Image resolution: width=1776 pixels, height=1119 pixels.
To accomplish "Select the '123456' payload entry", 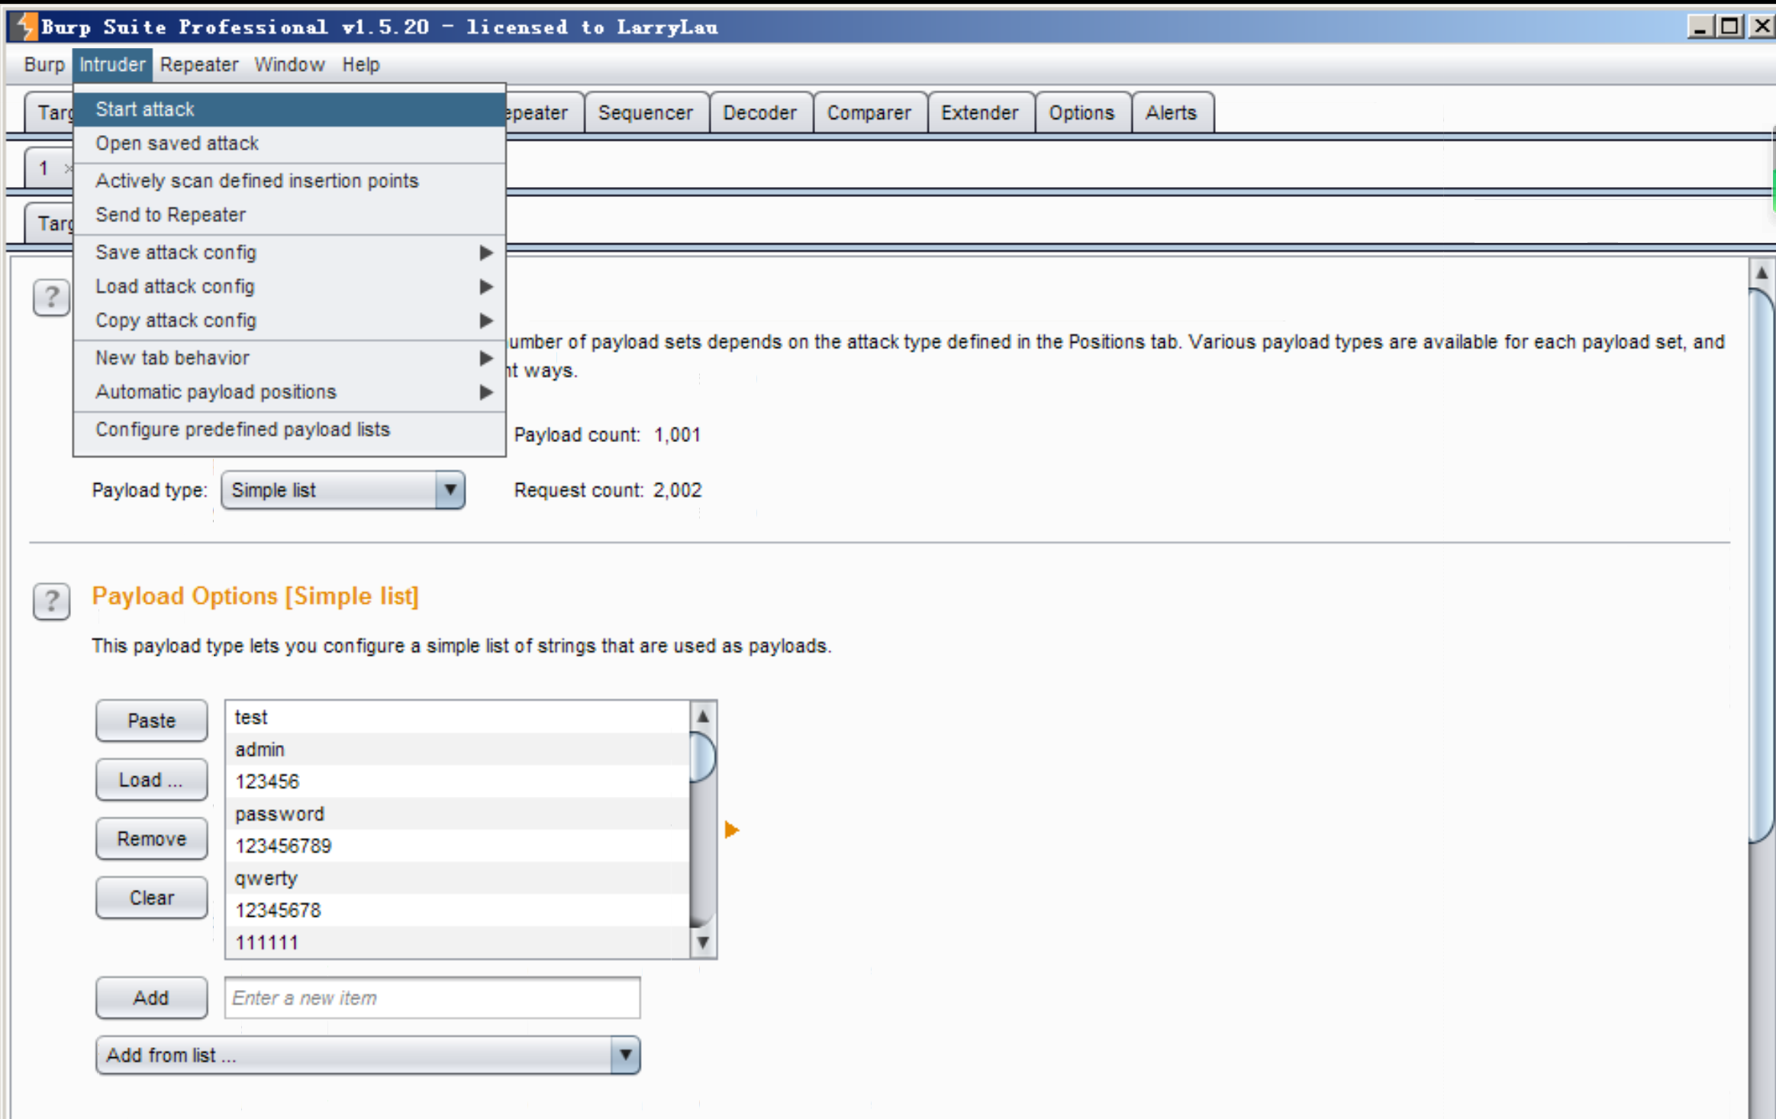I will click(x=457, y=782).
